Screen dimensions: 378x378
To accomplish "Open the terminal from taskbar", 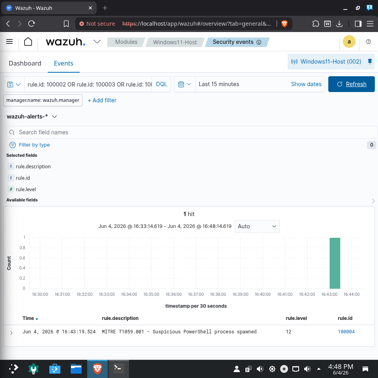I will pyautogui.click(x=118, y=369).
